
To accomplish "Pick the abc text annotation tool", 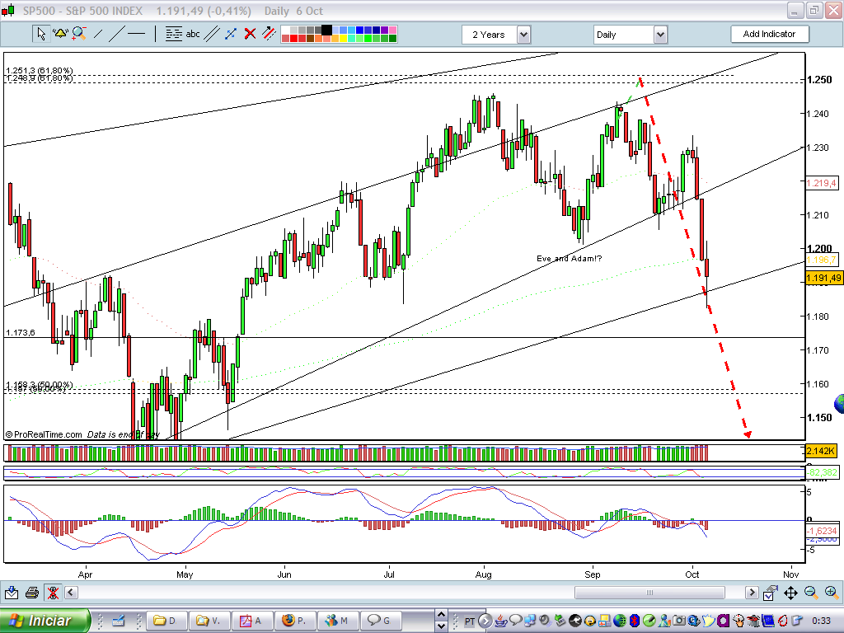I will (192, 34).
